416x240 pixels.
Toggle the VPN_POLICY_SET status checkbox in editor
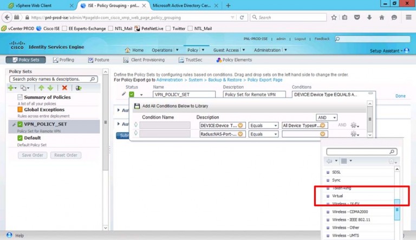132,94
